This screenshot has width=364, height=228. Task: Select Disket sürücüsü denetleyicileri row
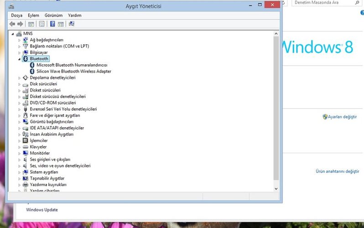tap(57, 96)
